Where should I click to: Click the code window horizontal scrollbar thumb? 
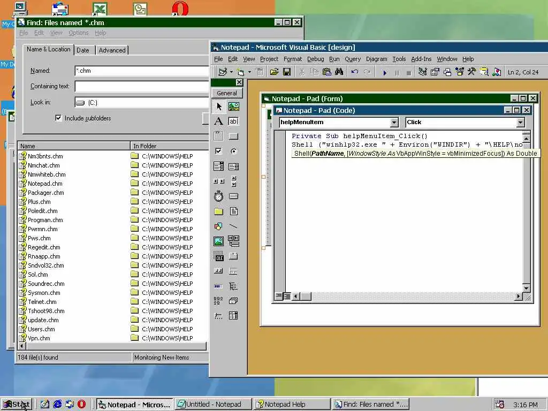point(306,296)
